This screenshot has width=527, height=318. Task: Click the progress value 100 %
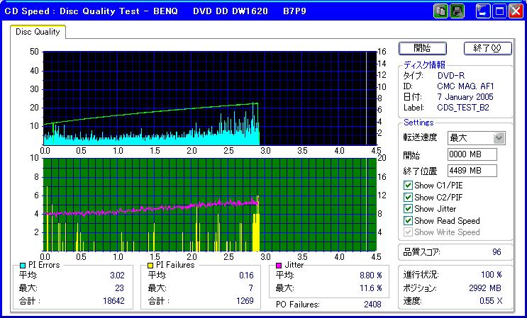(x=492, y=275)
